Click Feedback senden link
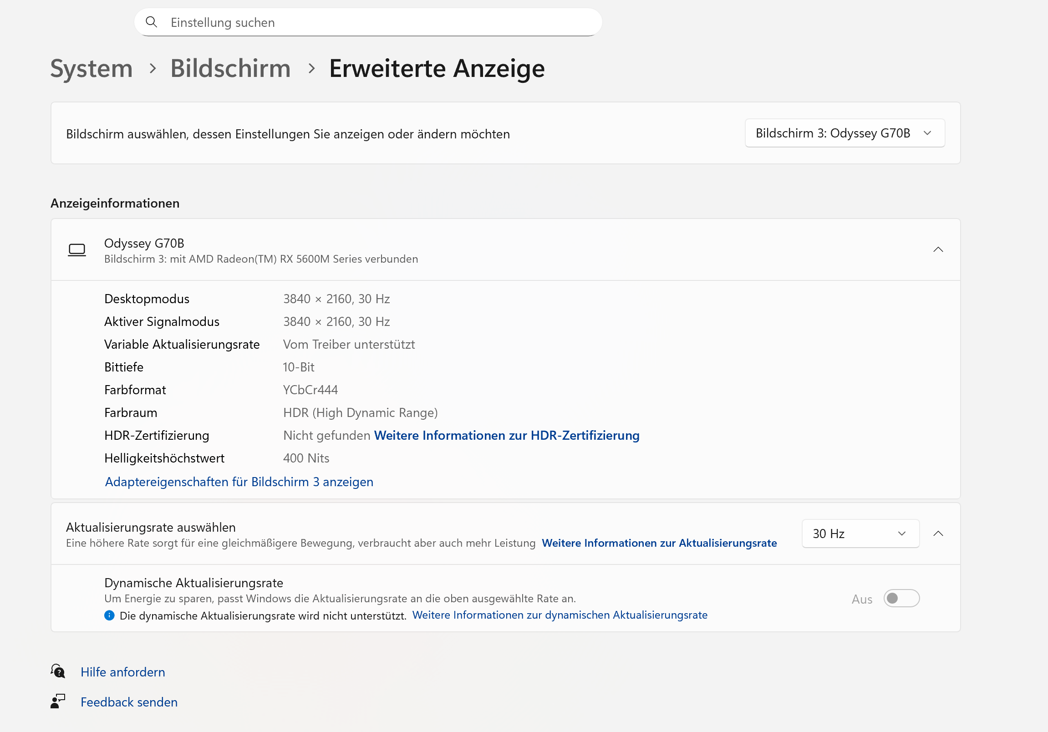The image size is (1048, 732). click(129, 702)
